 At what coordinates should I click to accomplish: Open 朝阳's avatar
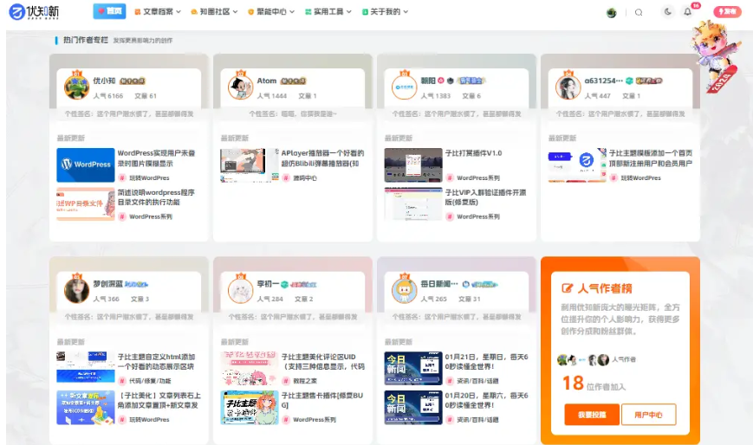[405, 87]
